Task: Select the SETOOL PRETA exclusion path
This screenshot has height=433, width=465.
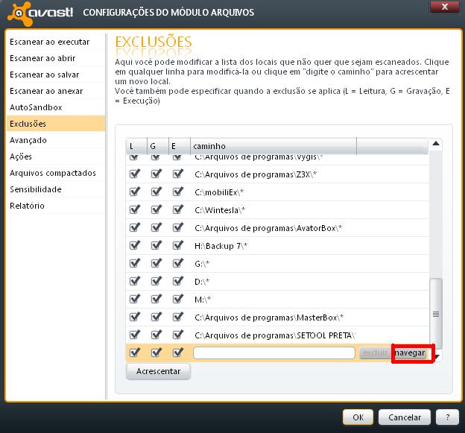Action: coord(275,335)
